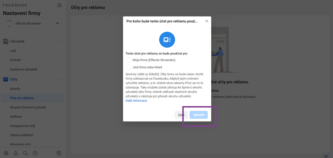Click the Effectix Slovensko avatar
The width and height of the screenshot is (333, 158).
click(9, 24)
